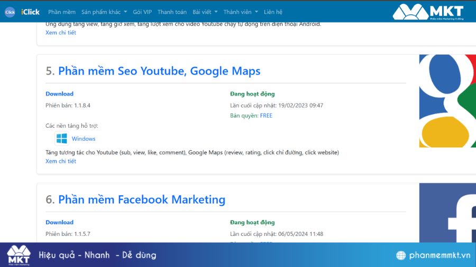Open the Liên hệ page
This screenshot has height=267, width=476.
pyautogui.click(x=273, y=12)
